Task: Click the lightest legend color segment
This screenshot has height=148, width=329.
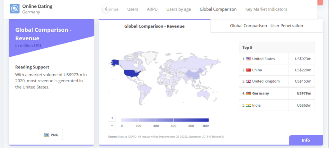Action: click(x=129, y=120)
